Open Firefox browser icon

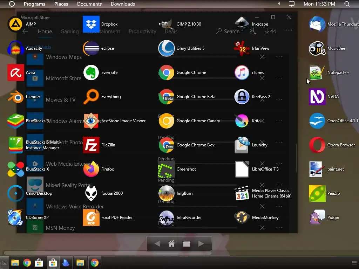[x=91, y=169]
